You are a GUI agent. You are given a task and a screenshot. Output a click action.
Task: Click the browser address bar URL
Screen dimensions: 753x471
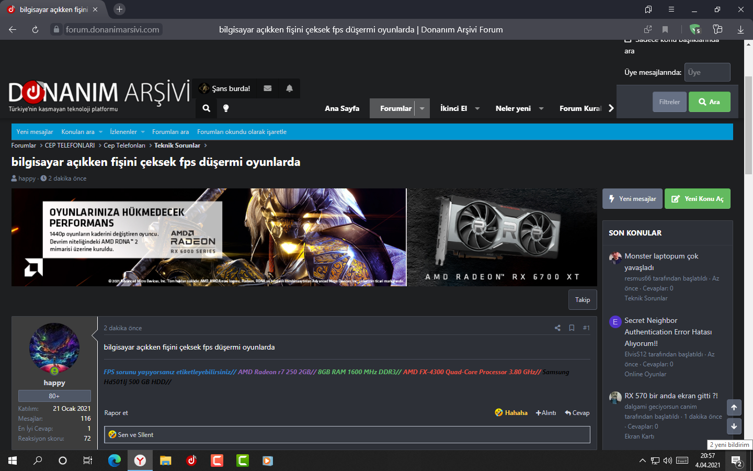[x=112, y=30]
